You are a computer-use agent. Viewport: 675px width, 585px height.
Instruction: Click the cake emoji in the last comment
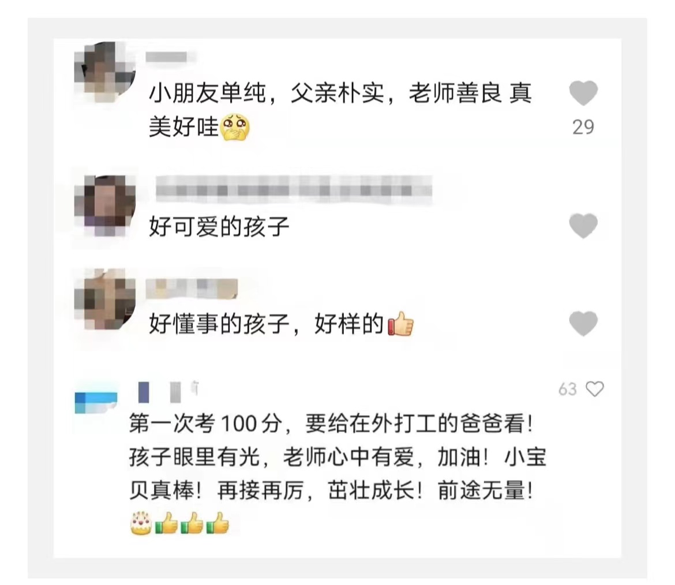(x=141, y=523)
